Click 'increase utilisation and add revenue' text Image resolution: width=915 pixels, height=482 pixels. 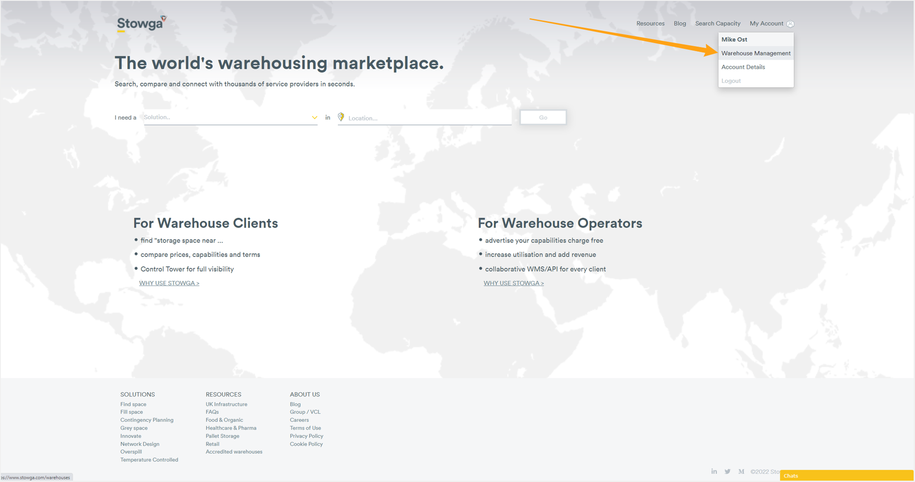click(x=540, y=255)
